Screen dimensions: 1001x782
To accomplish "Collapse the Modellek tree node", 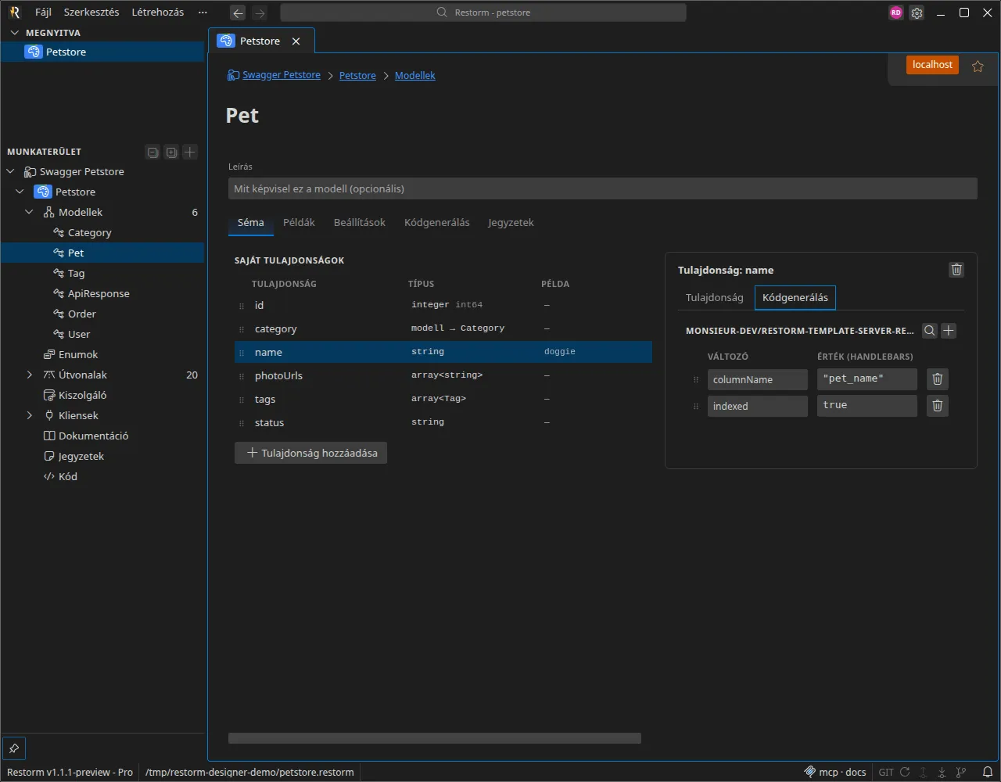I will click(x=30, y=213).
